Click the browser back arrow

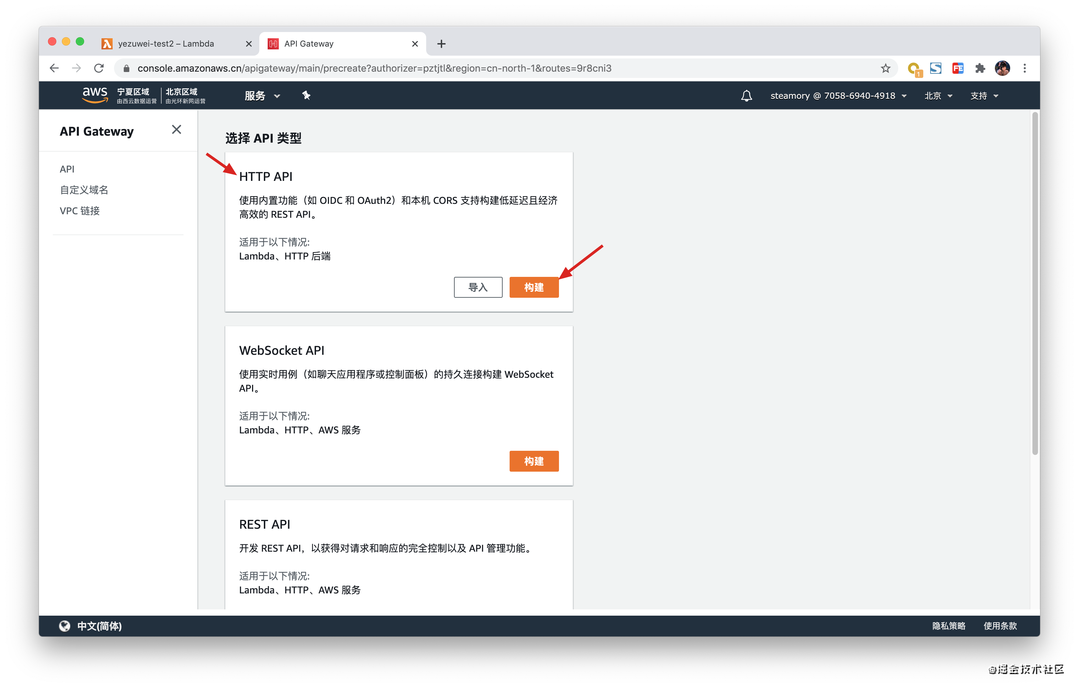click(54, 68)
